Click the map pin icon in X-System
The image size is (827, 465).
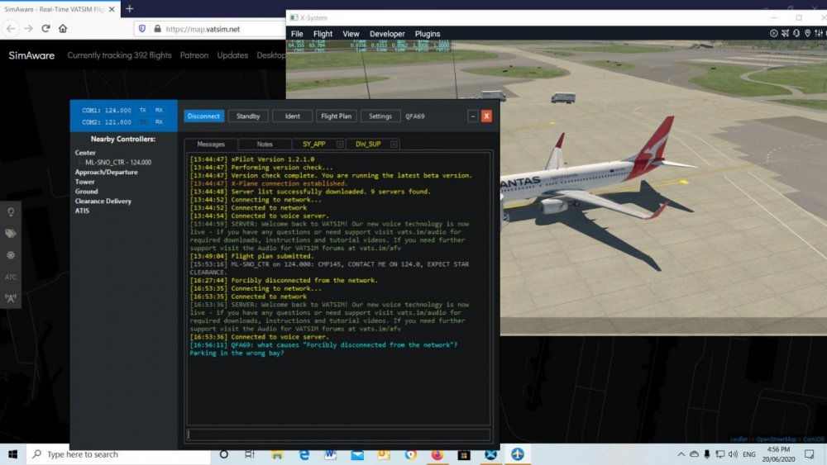tap(807, 33)
